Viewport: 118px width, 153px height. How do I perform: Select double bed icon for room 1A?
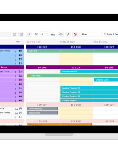click(x=21, y=109)
